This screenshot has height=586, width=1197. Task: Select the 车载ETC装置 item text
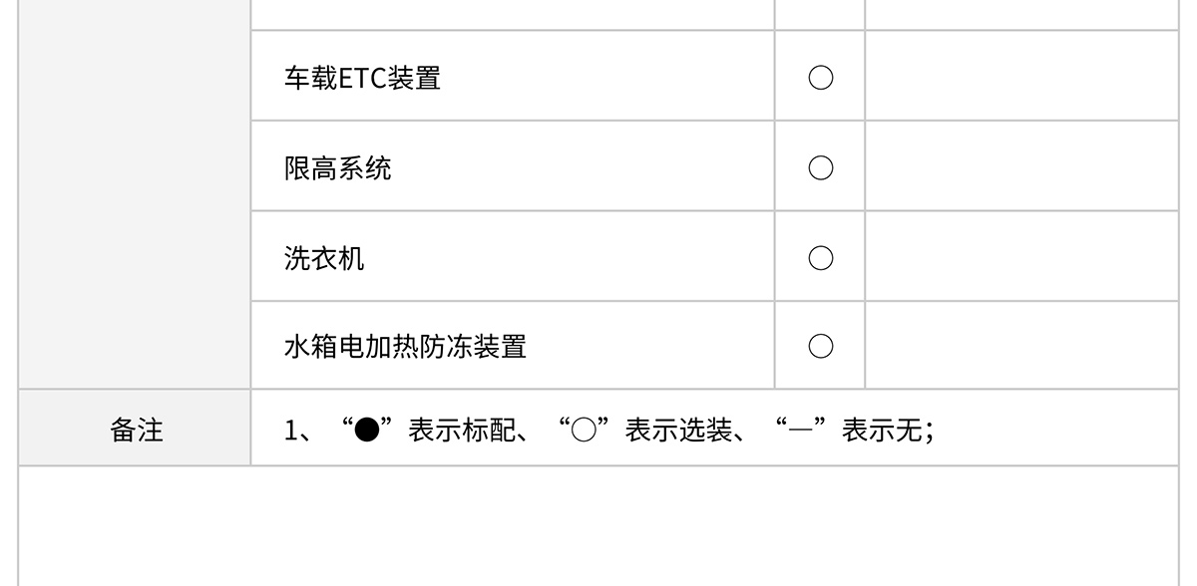point(362,78)
